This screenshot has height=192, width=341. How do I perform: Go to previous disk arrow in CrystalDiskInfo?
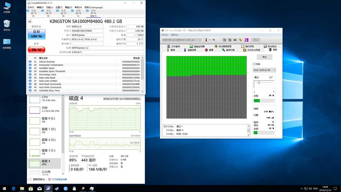pyautogui.click(x=30, y=21)
